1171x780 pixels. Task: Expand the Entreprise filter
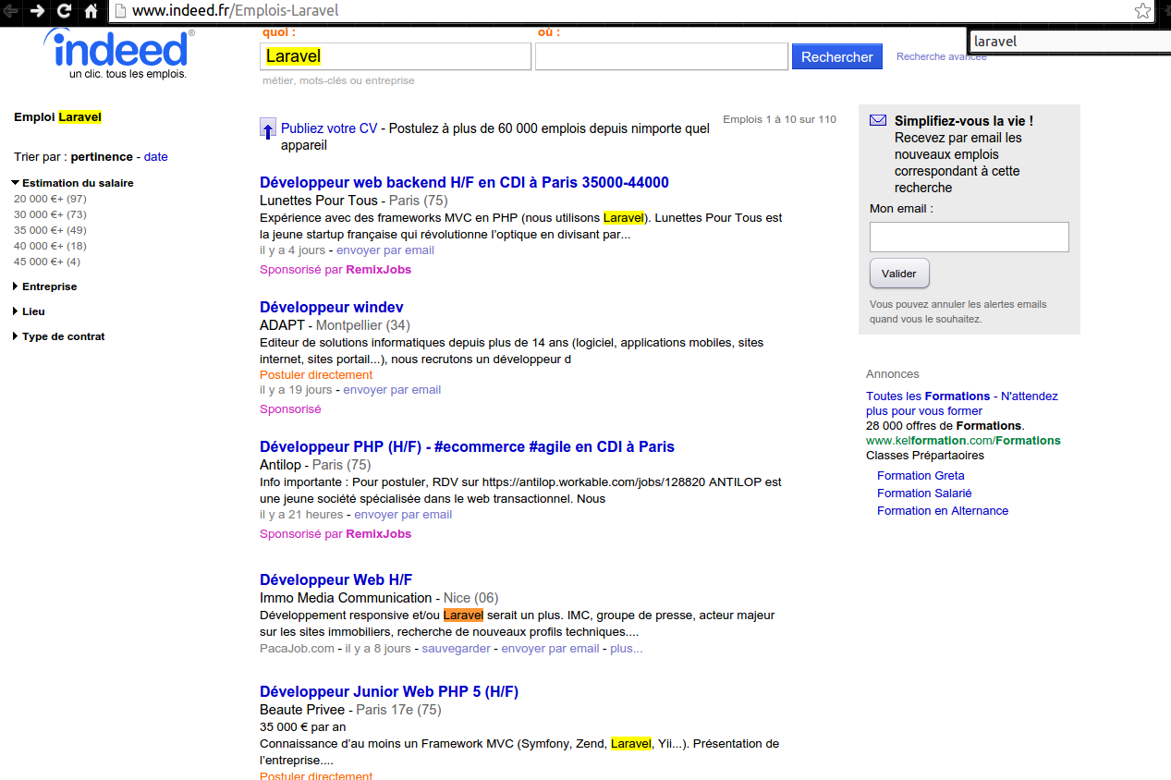(x=44, y=286)
